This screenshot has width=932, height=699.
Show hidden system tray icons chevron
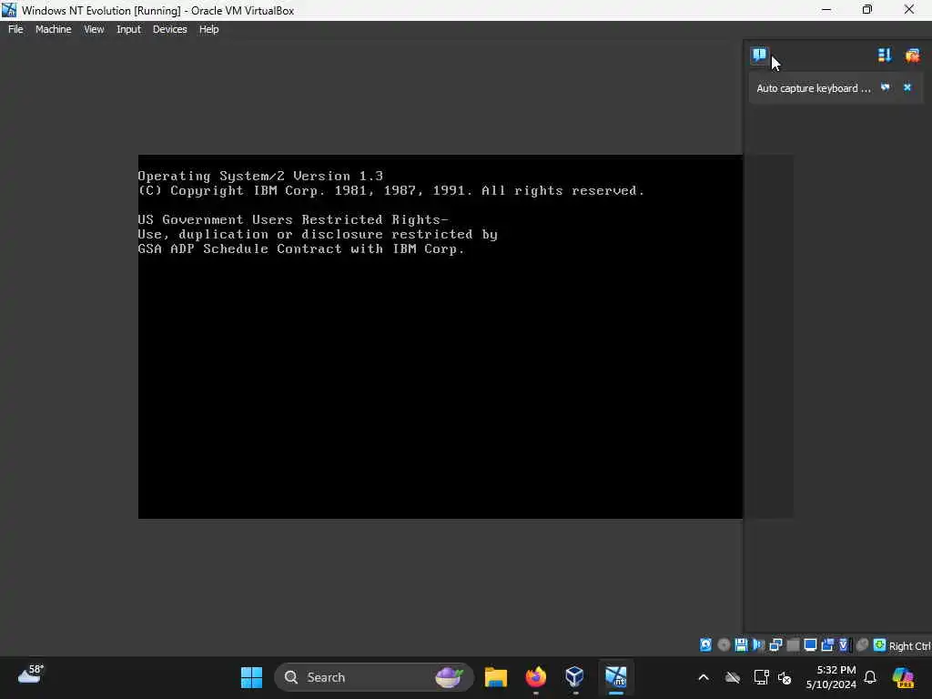click(x=704, y=677)
